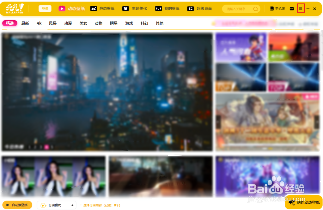Viewport: 323px width, 210px height.
Task: Open the blue-haired girl wallpaper thumbnail
Action: [53, 176]
